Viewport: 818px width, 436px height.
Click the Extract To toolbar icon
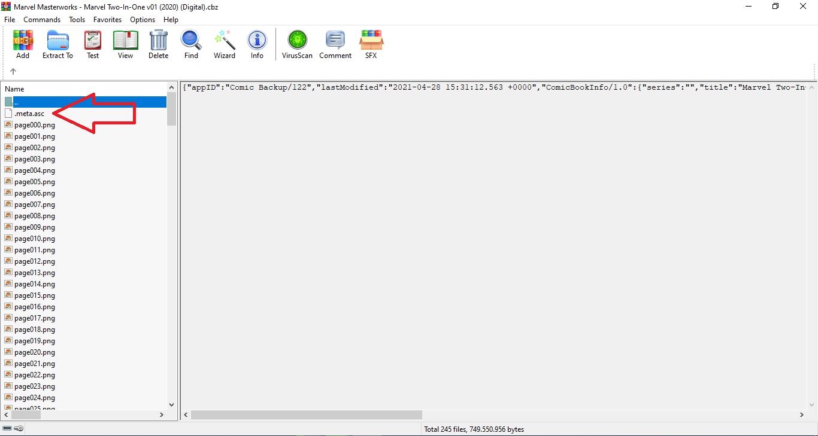[57, 45]
